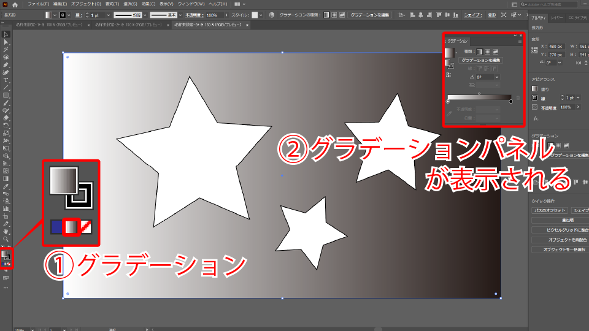Choose radial type in Gradient panel
The image size is (589, 331).
(x=487, y=51)
